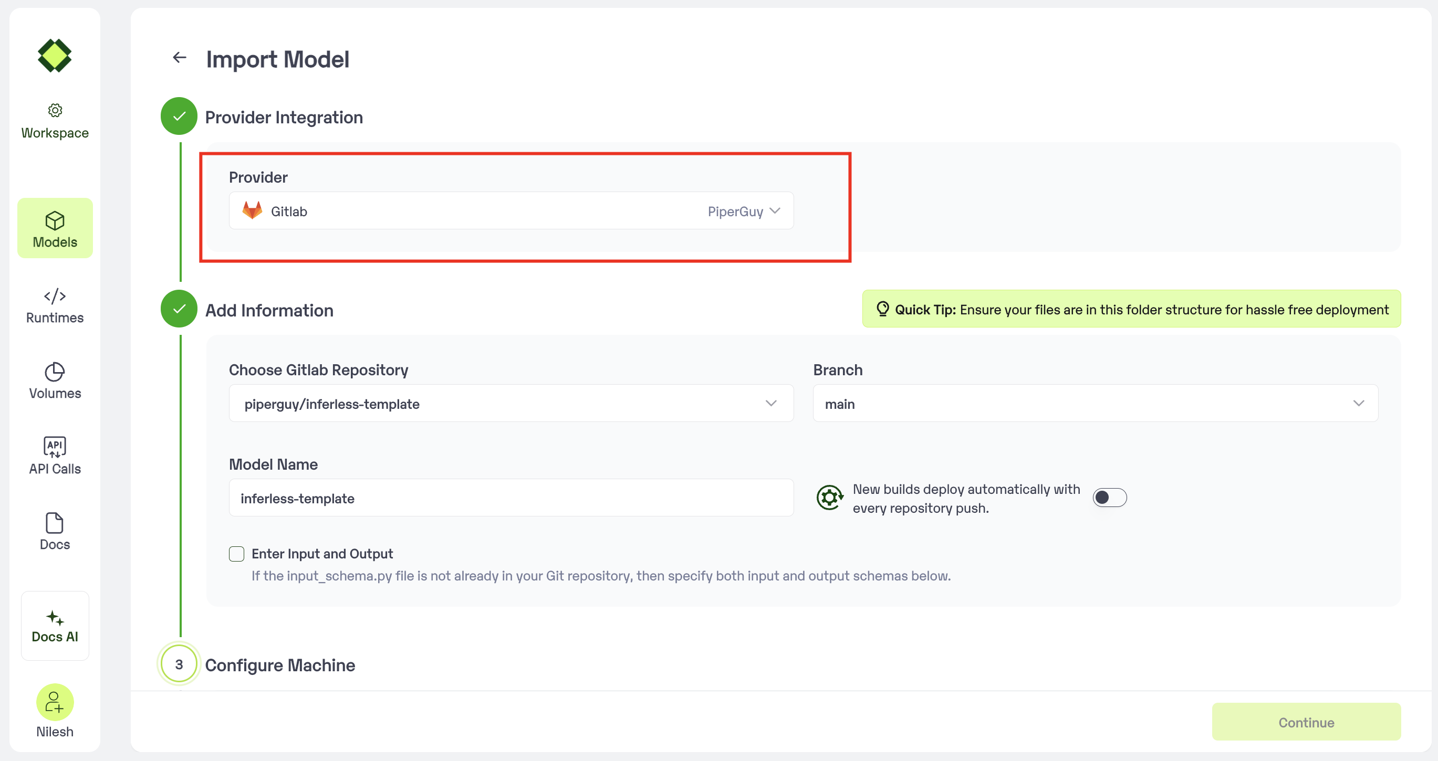Click the Continue button
This screenshot has height=761, width=1438.
1306,722
